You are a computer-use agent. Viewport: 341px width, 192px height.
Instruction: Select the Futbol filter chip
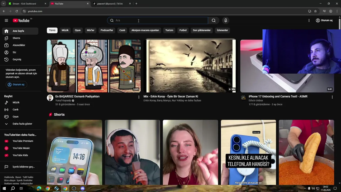[183, 30]
